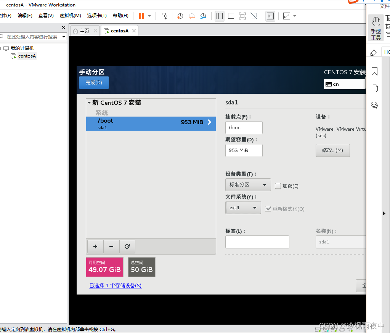The width and height of the screenshot is (390, 333).
Task: Close the library sidebar panel
Action: (64, 27)
